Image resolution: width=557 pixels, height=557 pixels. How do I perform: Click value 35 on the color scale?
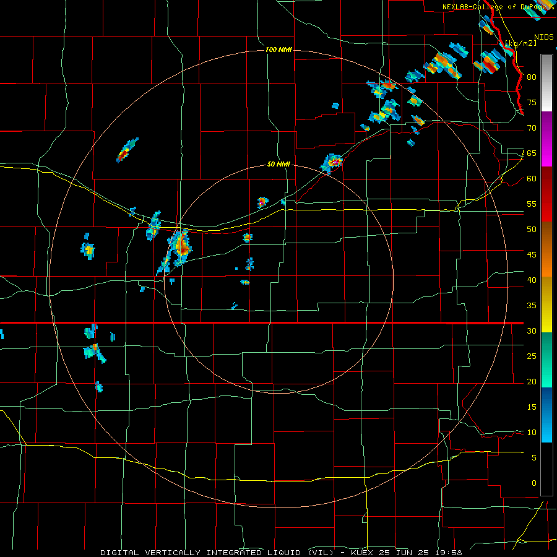[x=532, y=306]
